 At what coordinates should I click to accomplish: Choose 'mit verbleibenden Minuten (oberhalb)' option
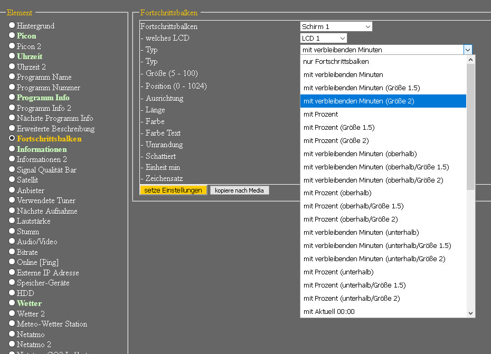383,154
